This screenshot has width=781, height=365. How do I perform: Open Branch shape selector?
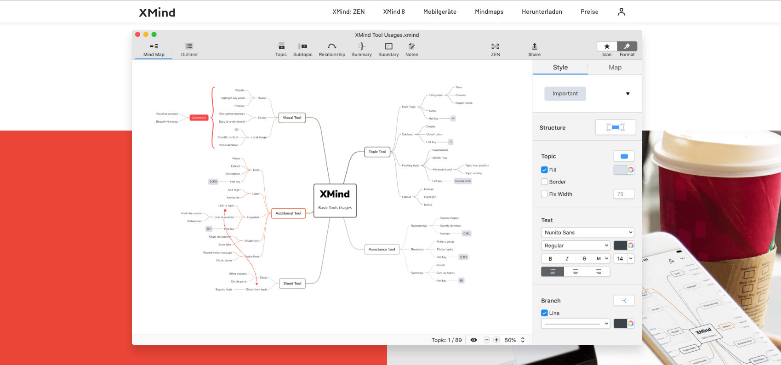click(x=624, y=301)
